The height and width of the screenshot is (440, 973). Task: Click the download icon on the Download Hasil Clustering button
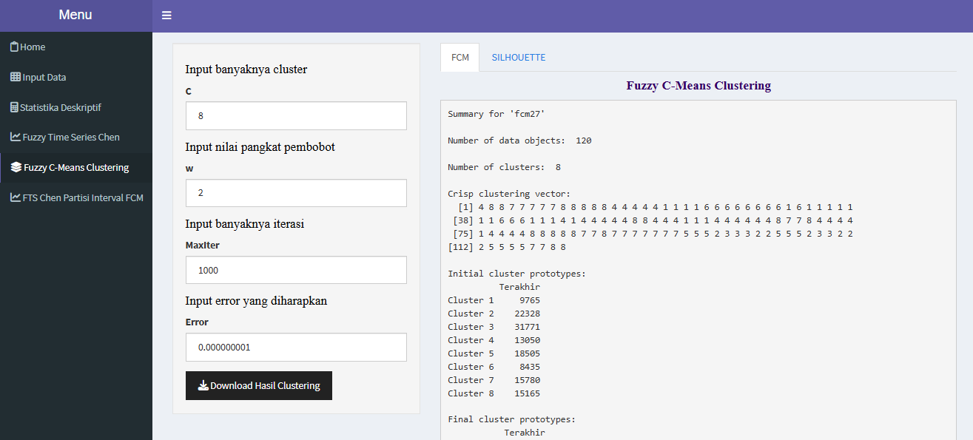pyautogui.click(x=203, y=385)
